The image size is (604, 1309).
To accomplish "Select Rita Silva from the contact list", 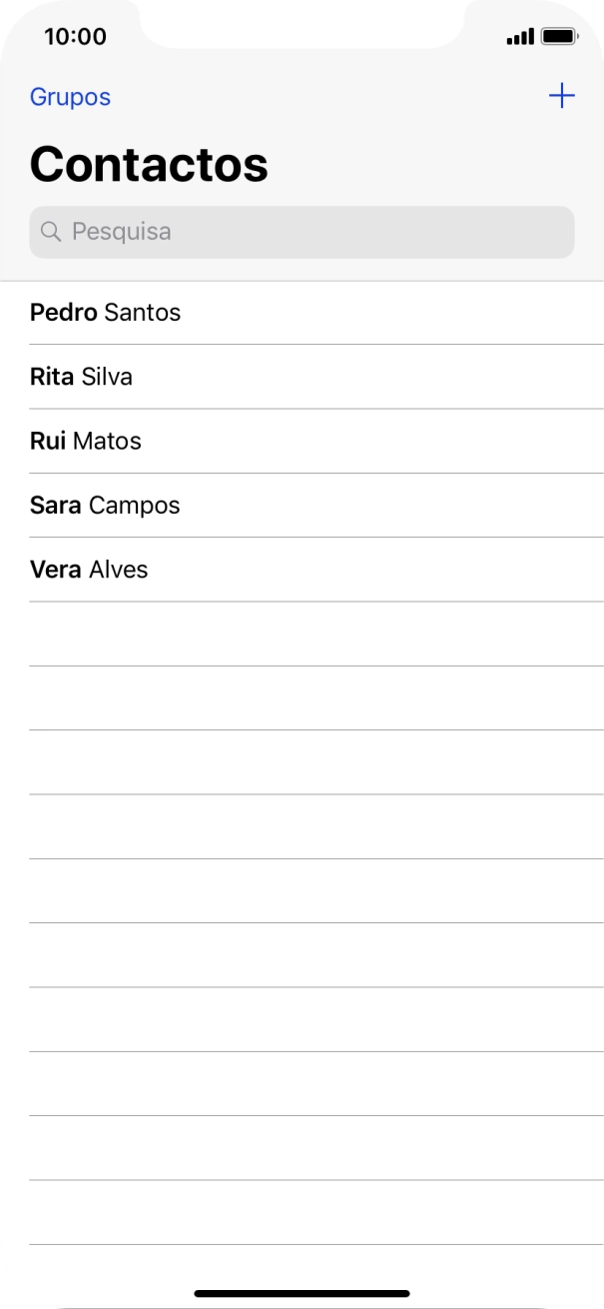I will [x=81, y=377].
